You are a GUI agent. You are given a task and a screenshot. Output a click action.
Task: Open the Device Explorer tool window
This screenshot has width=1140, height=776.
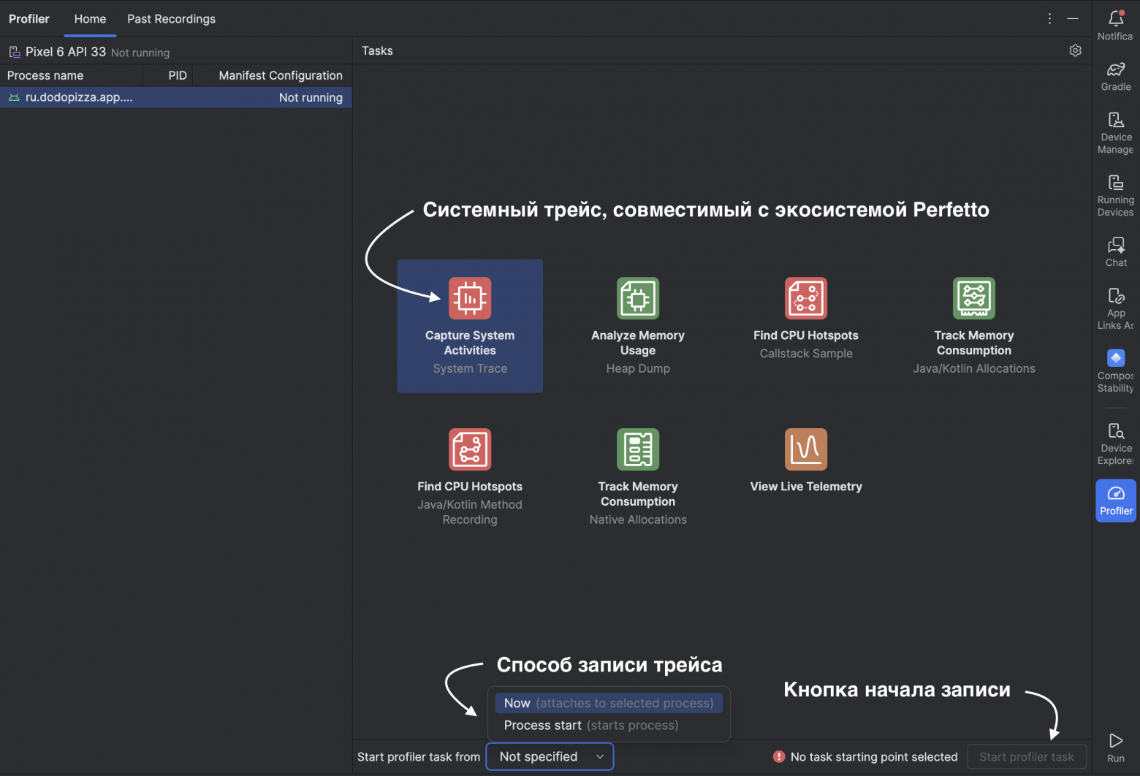tap(1115, 443)
